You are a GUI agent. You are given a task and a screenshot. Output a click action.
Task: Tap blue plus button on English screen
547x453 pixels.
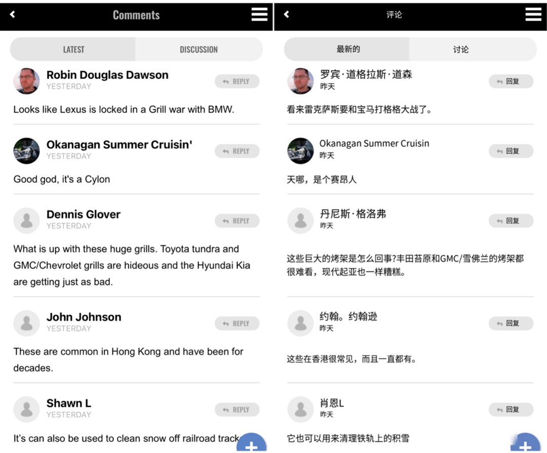pos(252,443)
